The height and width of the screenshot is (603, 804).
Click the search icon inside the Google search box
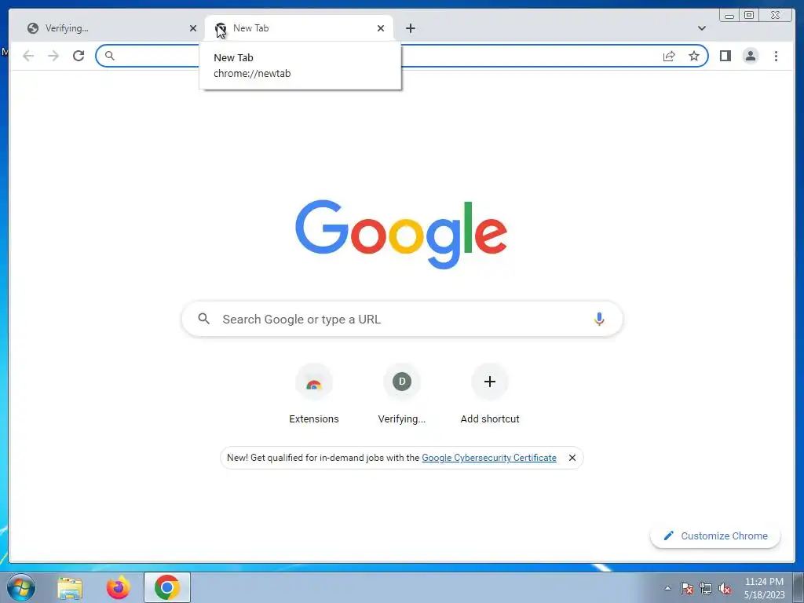click(203, 319)
